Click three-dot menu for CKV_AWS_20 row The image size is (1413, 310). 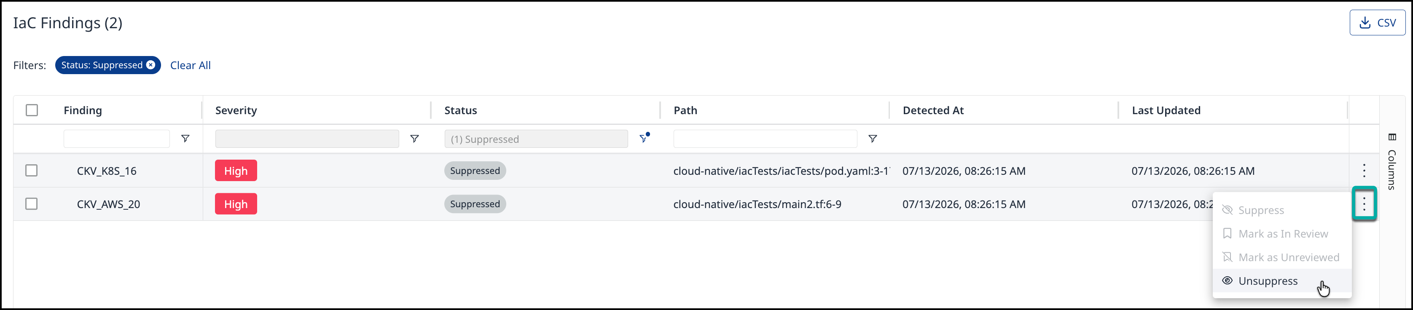coord(1364,204)
